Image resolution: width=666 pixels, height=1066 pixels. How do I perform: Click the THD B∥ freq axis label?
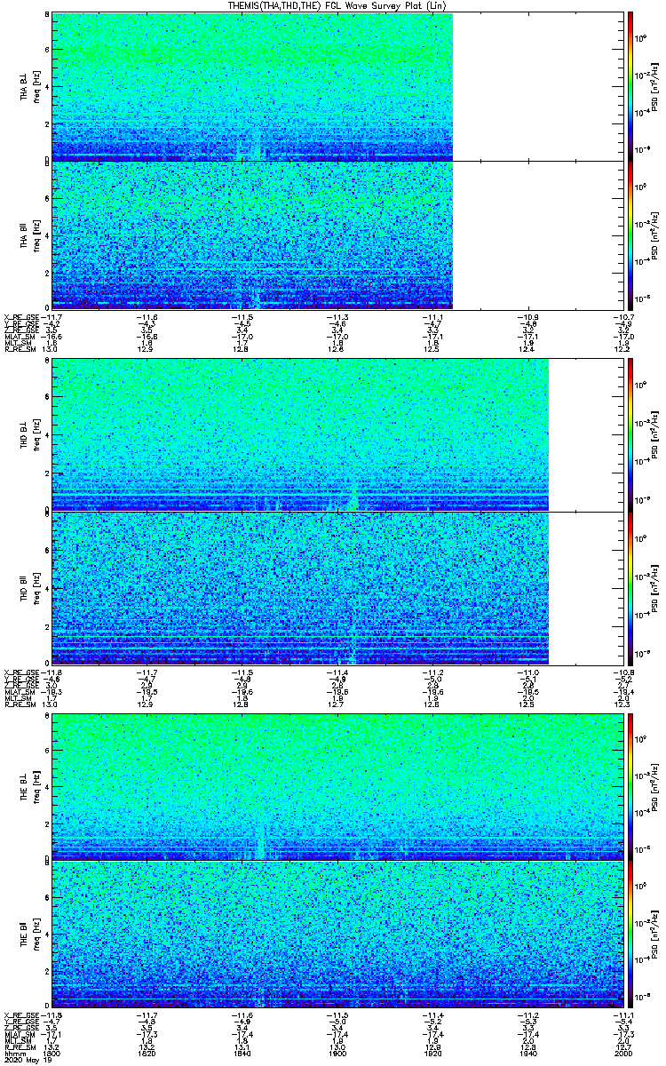click(36, 587)
